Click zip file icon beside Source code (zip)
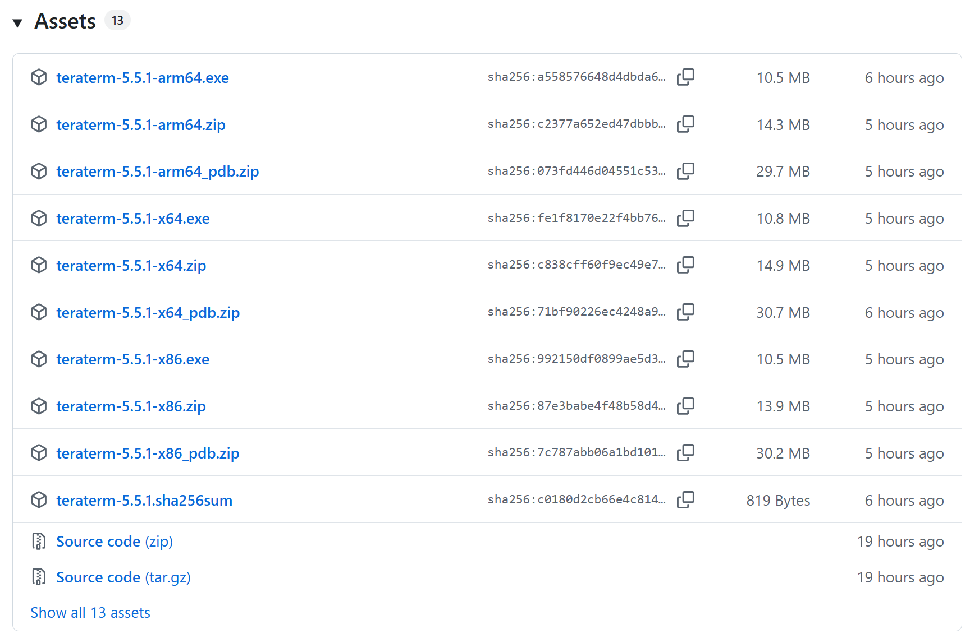970x634 pixels. click(x=39, y=541)
